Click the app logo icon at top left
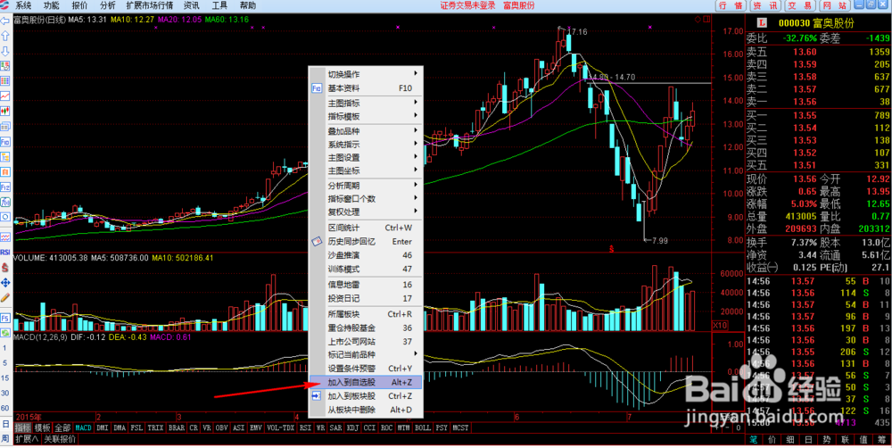Viewport: 892px width, 448px height. click(x=5, y=5)
